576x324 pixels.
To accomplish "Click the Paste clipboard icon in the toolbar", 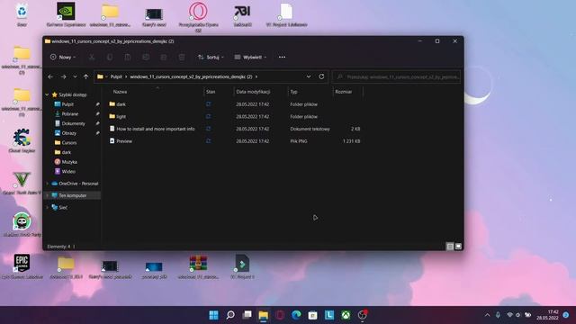I will (x=128, y=57).
